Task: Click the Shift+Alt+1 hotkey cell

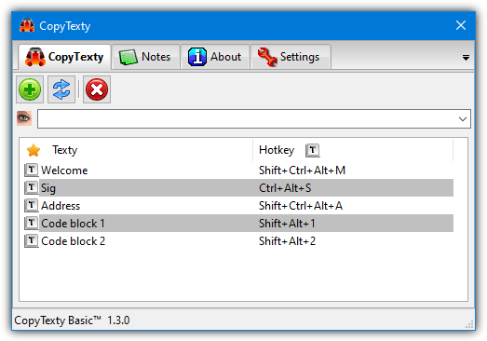Action: [287, 224]
